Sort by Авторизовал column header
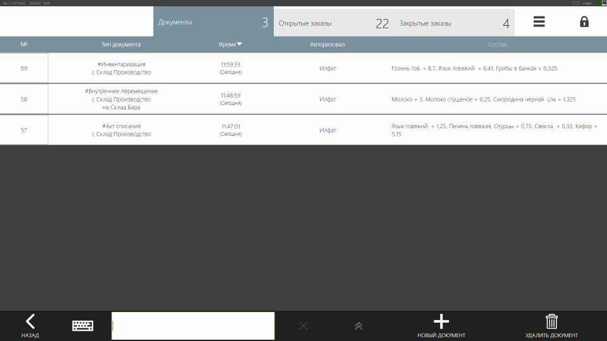 click(x=328, y=44)
